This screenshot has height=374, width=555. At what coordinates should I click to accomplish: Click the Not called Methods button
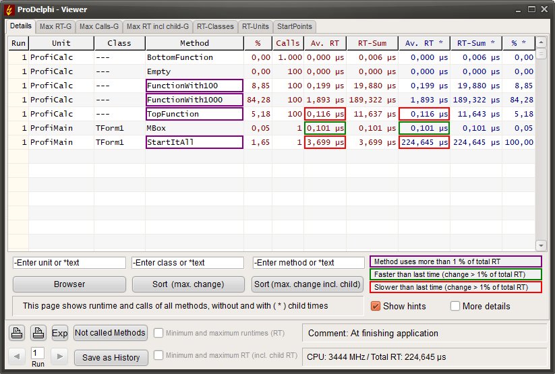111,332
